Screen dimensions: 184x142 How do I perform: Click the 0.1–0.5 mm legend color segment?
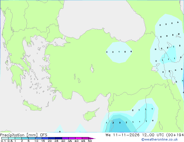pos(5,138)
